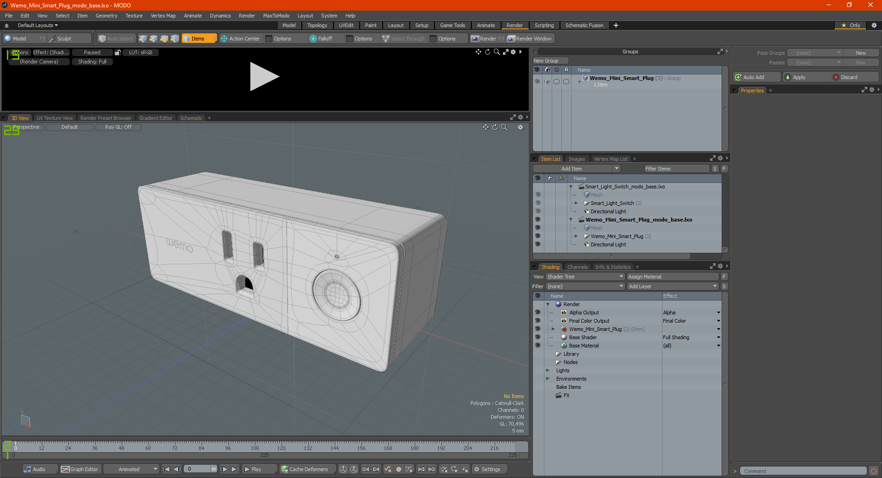Open the Add Layer dropdown
Viewport: 882px width, 478px height.
point(673,286)
